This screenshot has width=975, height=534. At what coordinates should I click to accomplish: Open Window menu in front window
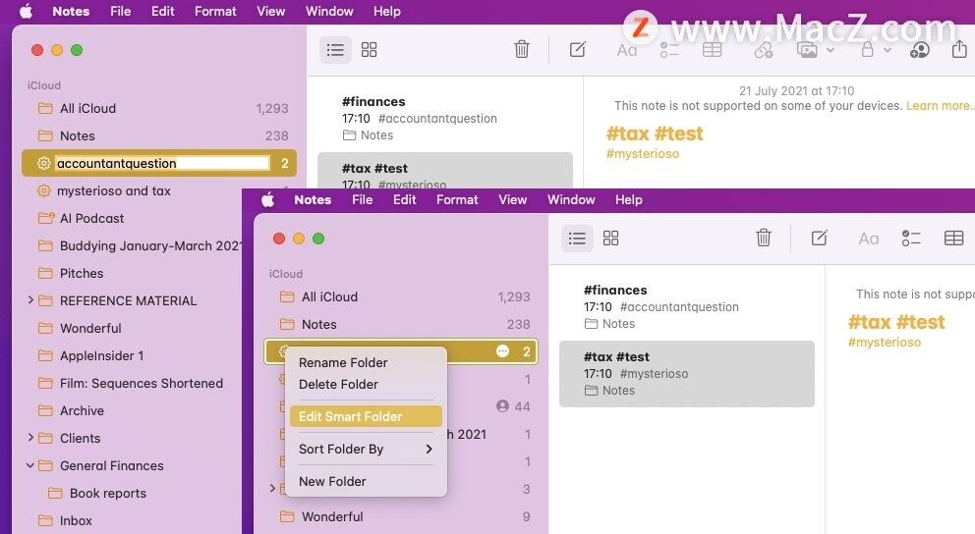point(571,200)
